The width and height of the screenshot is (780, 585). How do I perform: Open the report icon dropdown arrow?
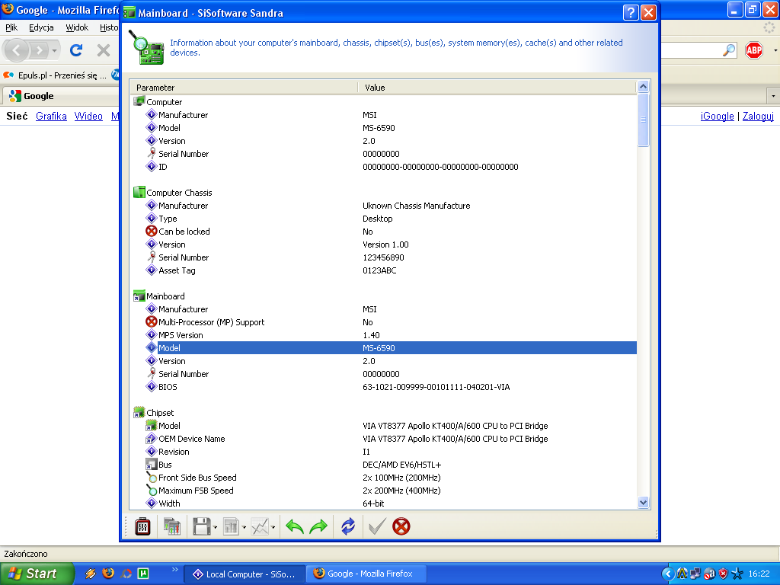click(x=244, y=527)
